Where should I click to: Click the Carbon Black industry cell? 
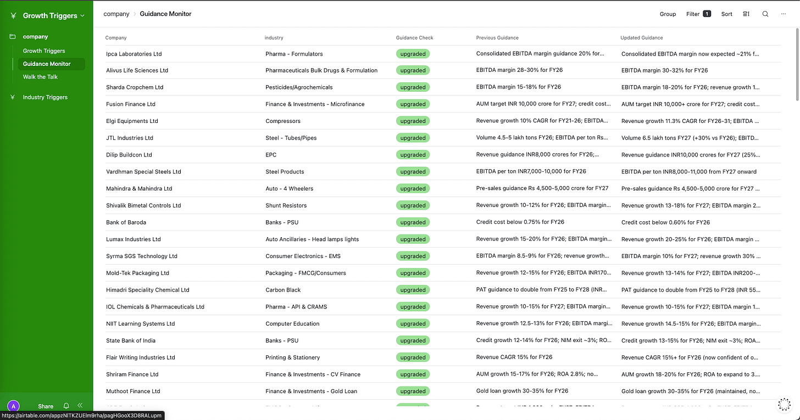click(283, 290)
